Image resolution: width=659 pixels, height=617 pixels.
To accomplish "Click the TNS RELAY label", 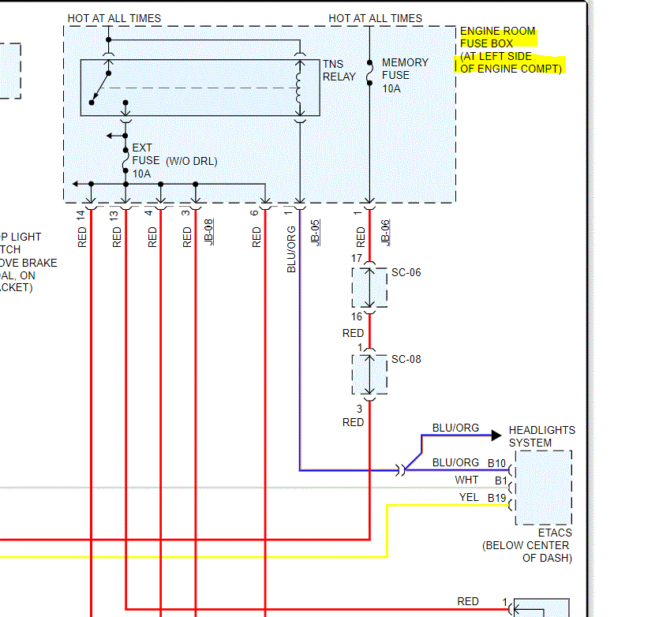I will tap(339, 70).
